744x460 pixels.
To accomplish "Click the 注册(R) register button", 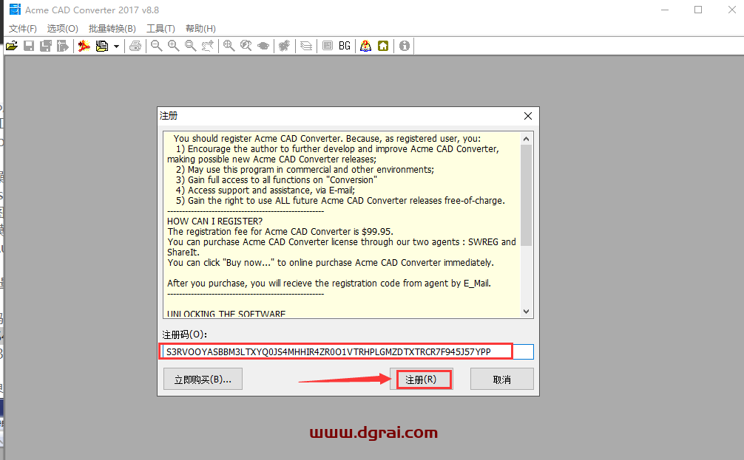I will tap(422, 380).
